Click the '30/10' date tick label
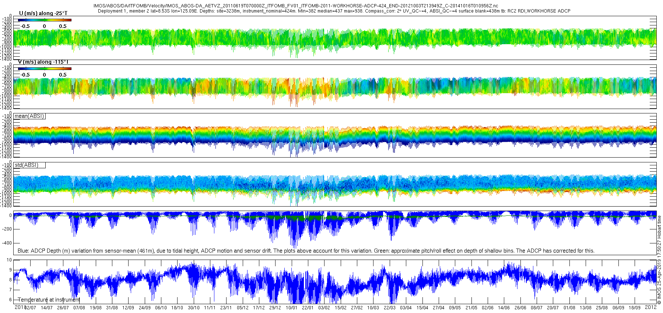Viewport: 663px width, 313px height. tap(193, 308)
